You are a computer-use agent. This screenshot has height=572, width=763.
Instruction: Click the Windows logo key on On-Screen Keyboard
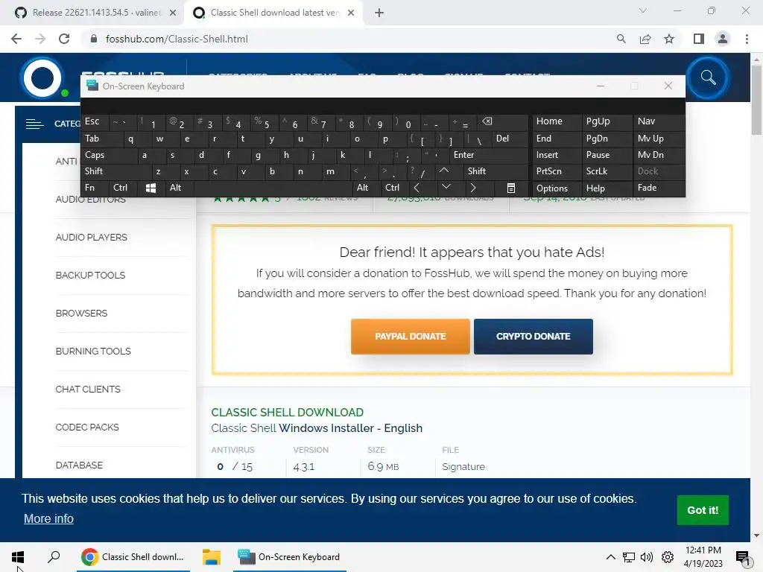coord(151,188)
